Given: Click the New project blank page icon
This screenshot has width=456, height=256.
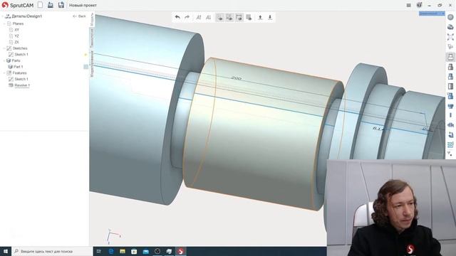Looking at the screenshot, I should point(40,5).
